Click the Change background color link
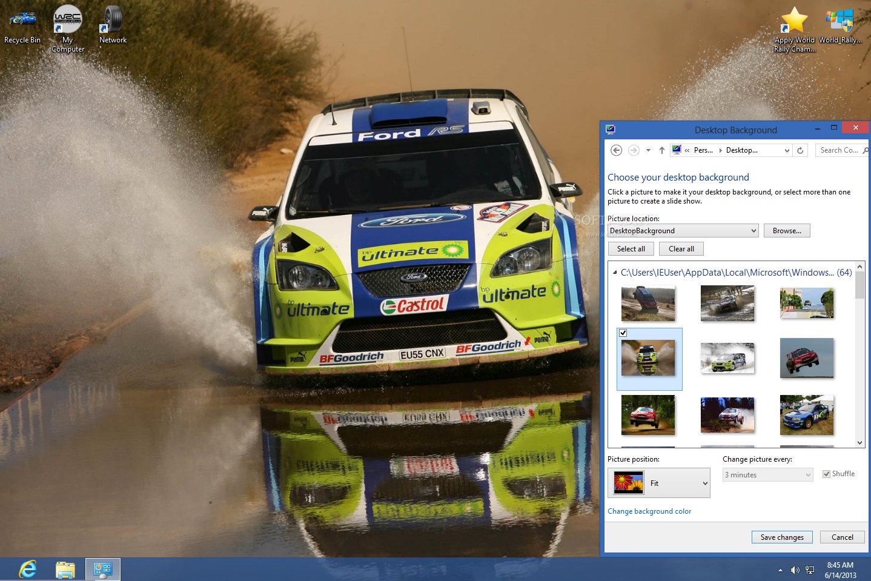This screenshot has height=581, width=871. click(x=649, y=511)
